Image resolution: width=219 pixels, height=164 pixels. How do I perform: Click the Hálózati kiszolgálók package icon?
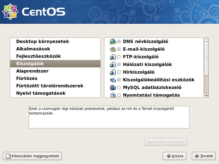[x=113, y=65]
